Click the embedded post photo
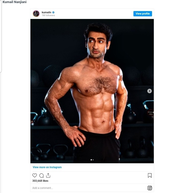Screen dimensions: 184x193 pos(92,102)
